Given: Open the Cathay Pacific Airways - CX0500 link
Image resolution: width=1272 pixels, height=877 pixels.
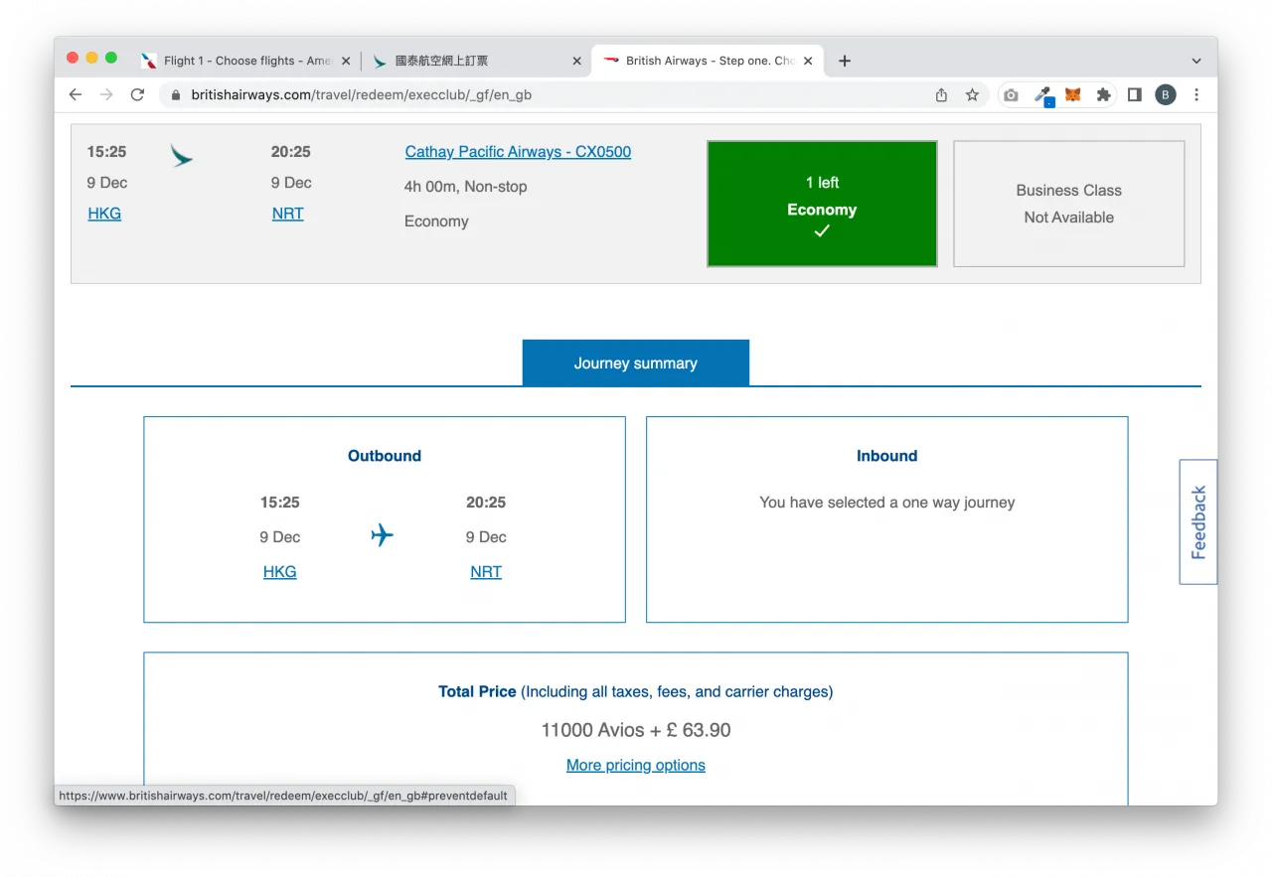Looking at the screenshot, I should (518, 152).
